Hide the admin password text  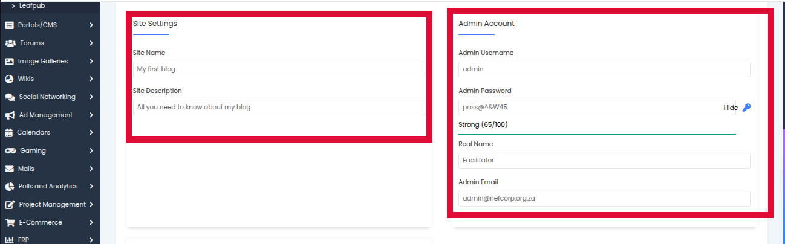coord(731,108)
